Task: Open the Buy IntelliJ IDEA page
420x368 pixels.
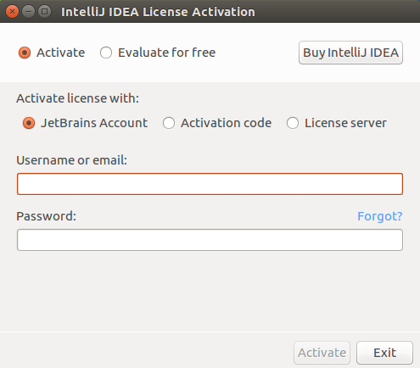Action: point(350,53)
